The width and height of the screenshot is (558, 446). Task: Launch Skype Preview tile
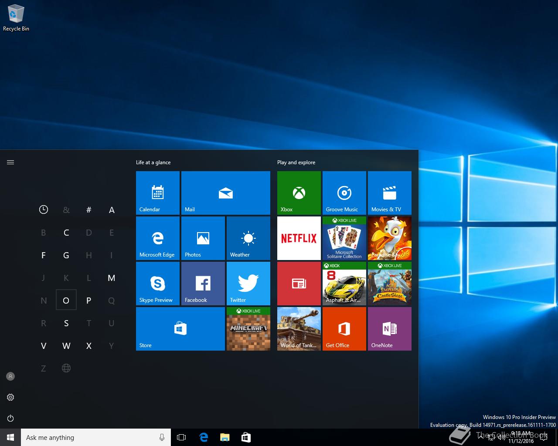tap(158, 284)
